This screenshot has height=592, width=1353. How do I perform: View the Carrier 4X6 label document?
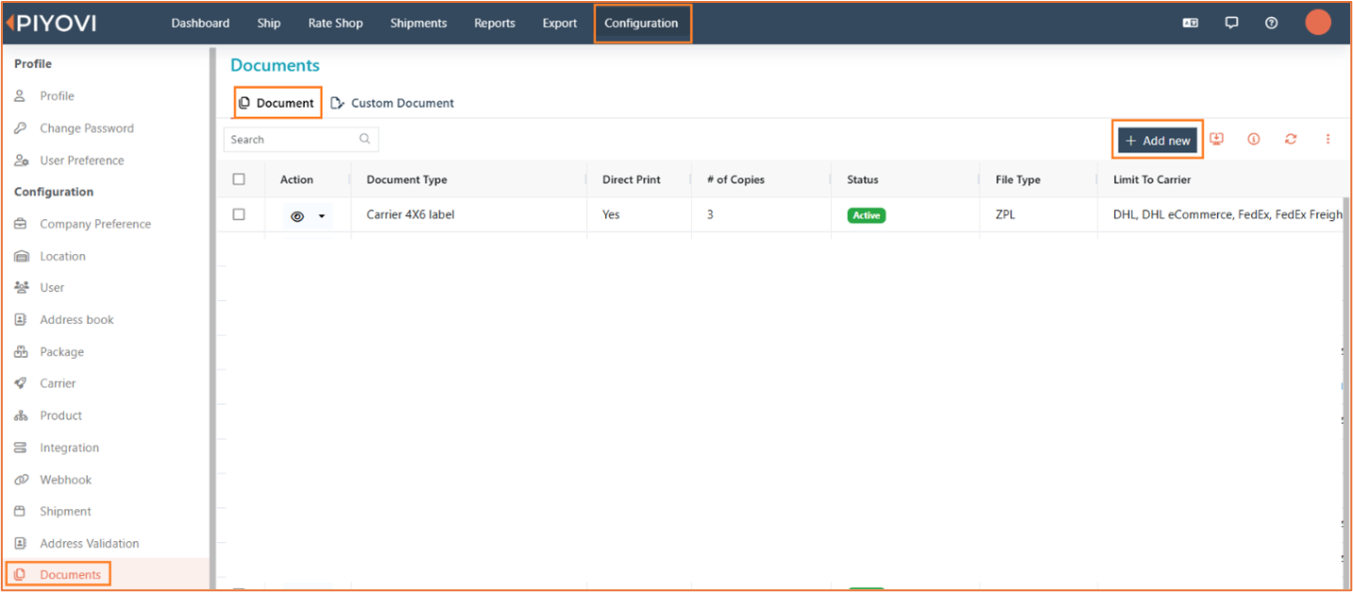[x=297, y=216]
